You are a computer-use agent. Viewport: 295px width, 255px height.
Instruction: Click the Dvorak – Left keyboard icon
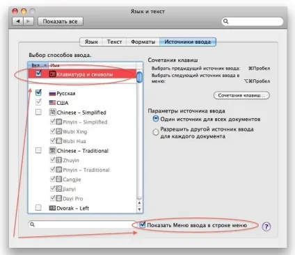pos(52,208)
